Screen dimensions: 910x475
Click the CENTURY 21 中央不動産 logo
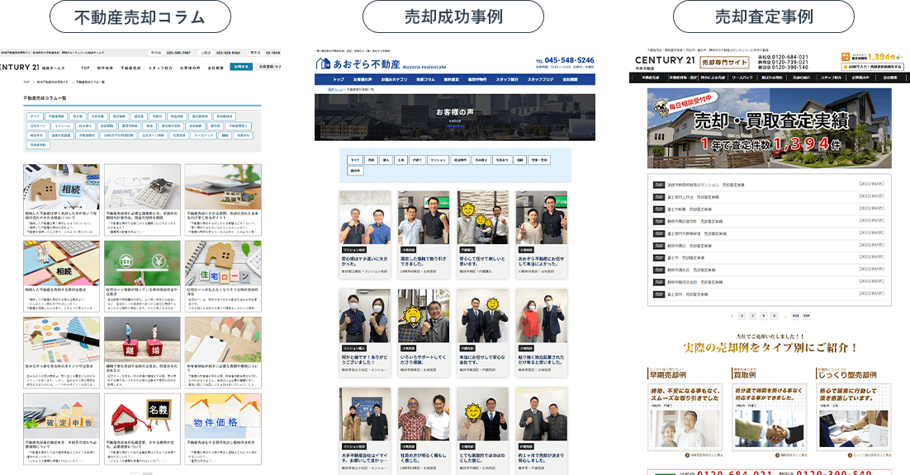coord(665,62)
